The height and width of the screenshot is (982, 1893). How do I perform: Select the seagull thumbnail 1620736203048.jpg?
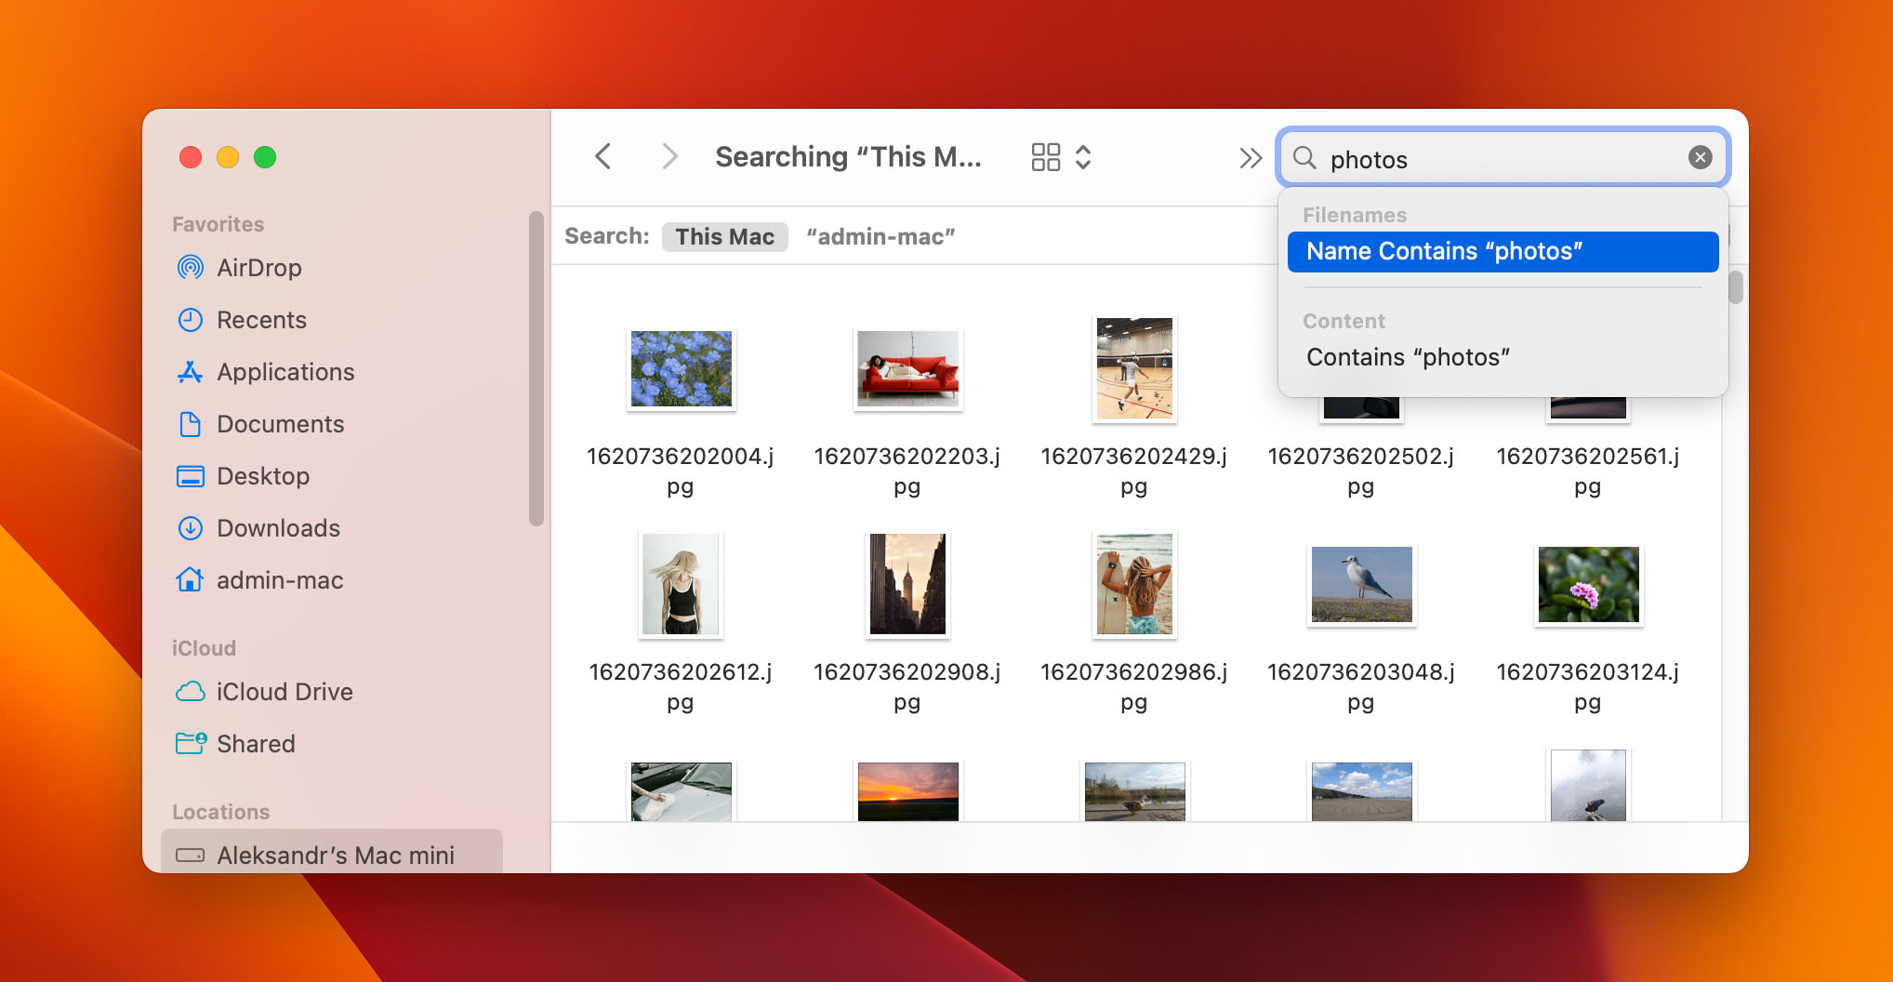click(1361, 584)
